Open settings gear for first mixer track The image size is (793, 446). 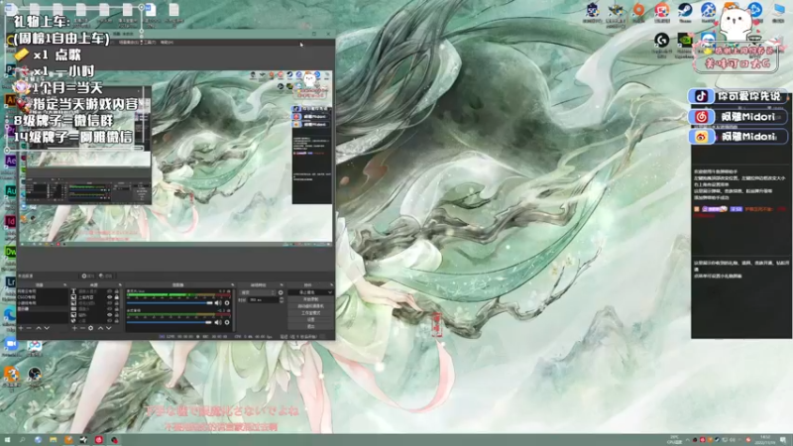(227, 303)
